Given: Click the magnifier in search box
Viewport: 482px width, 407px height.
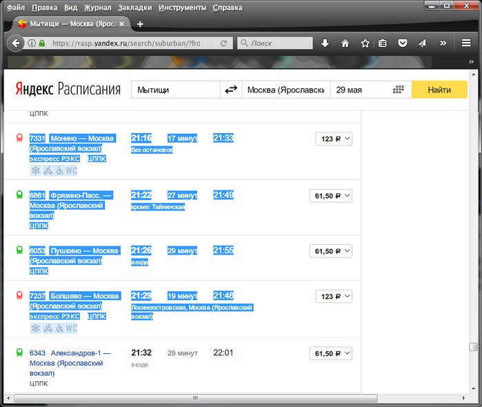Looking at the screenshot, I should (244, 43).
